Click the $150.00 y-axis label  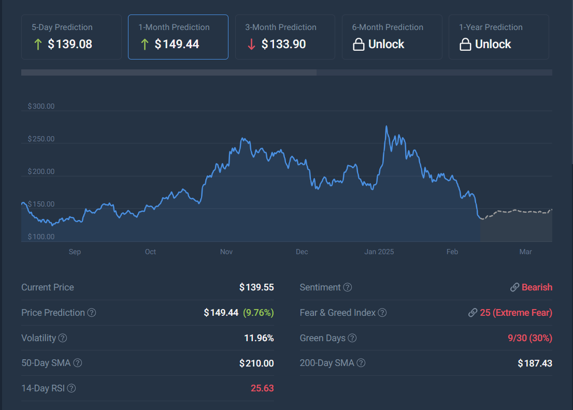(x=41, y=204)
